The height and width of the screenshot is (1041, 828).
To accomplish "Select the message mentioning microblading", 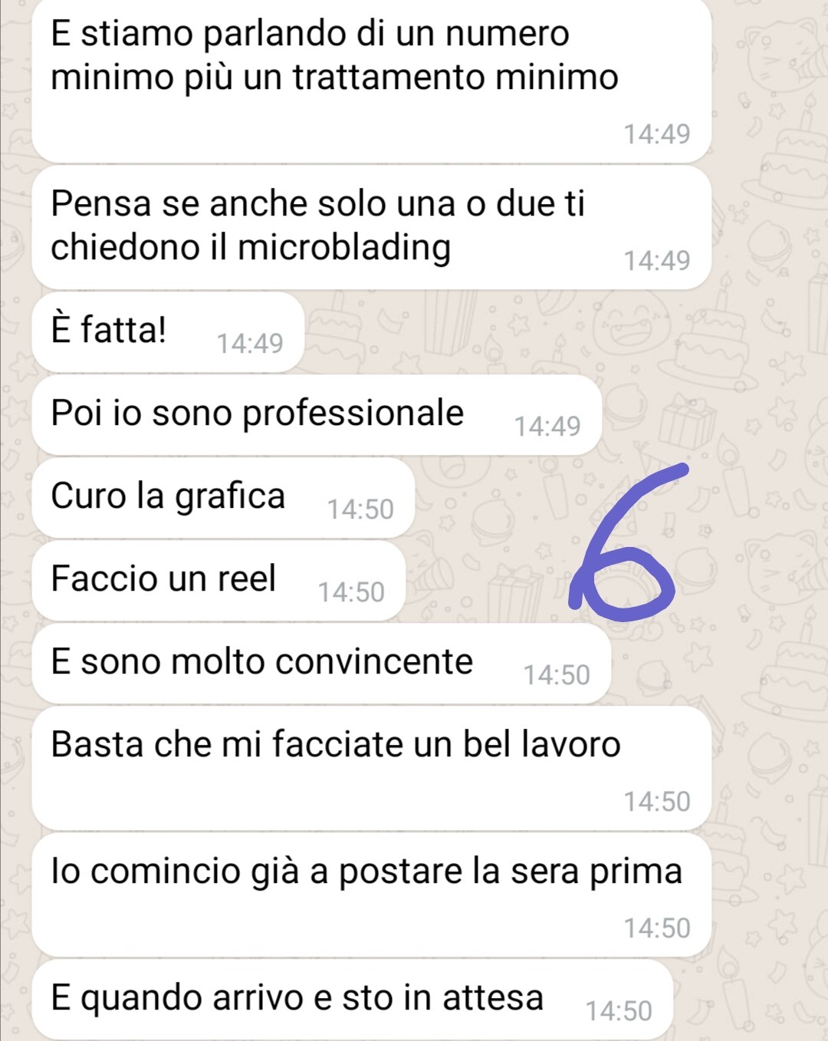I will click(372, 228).
